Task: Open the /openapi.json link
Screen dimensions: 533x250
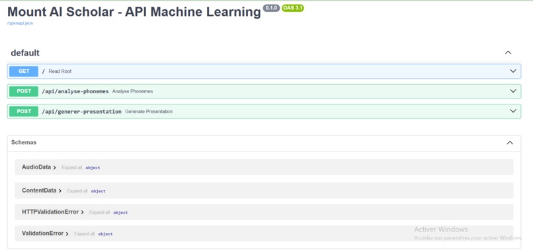Action: click(x=20, y=23)
